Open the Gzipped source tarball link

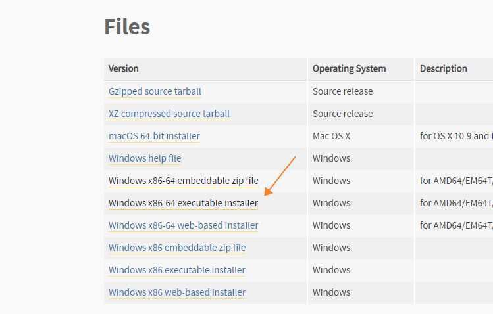(155, 91)
